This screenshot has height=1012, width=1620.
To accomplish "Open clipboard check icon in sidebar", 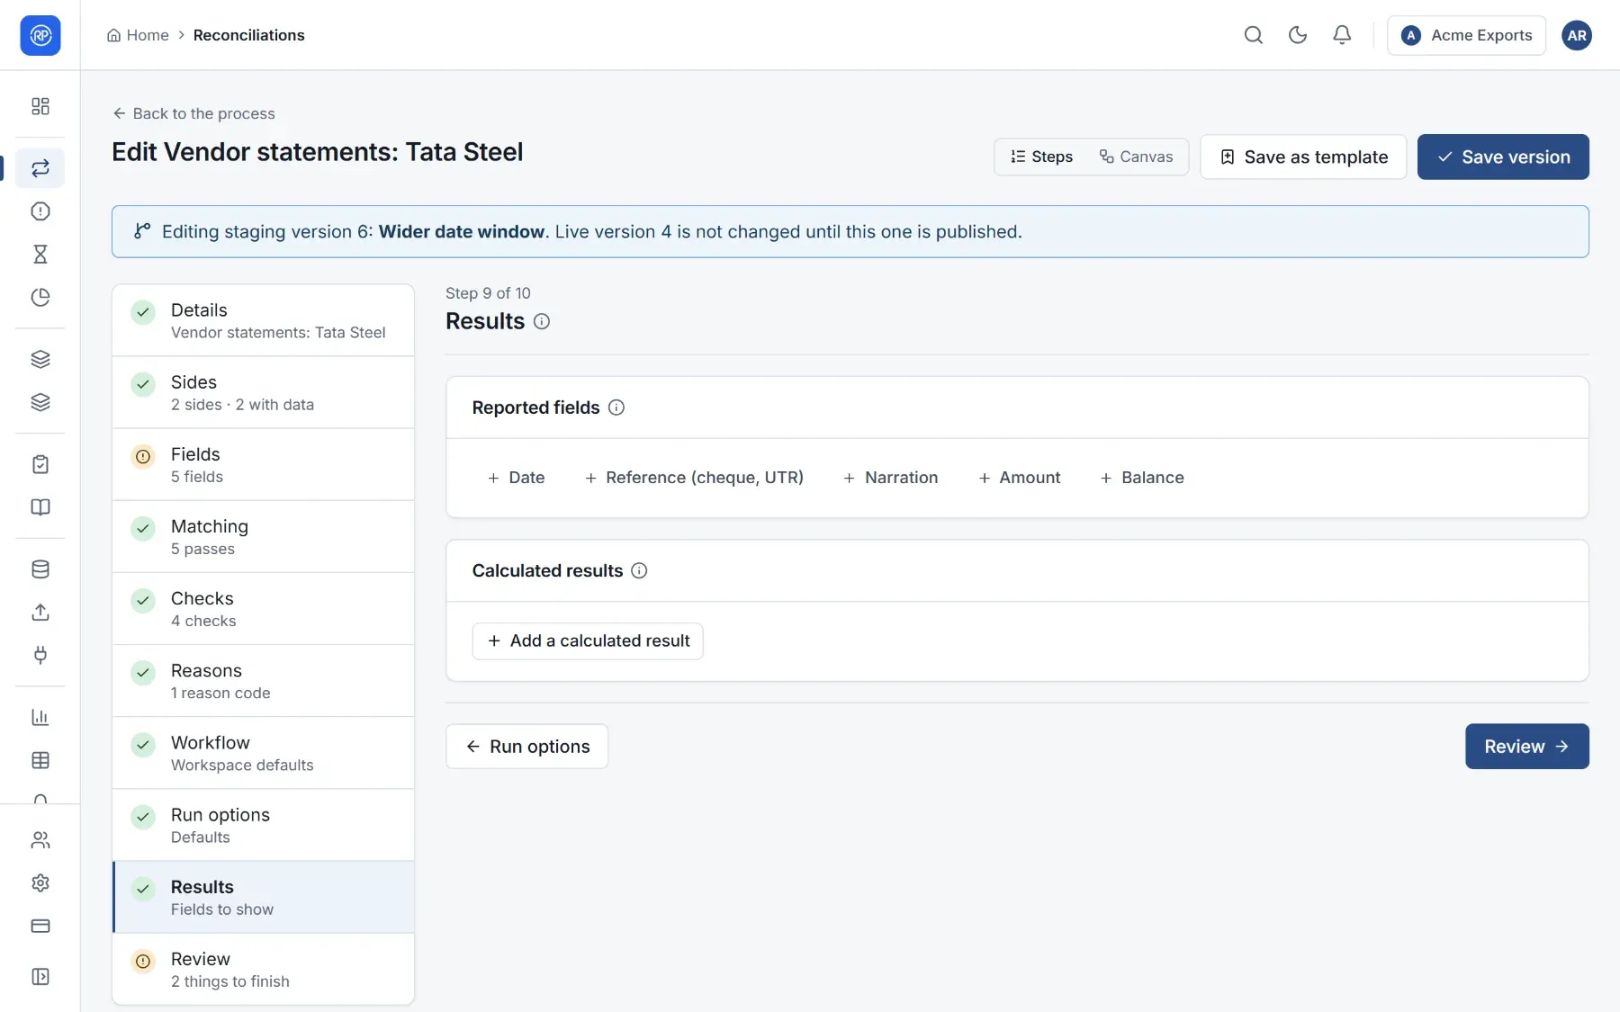I will [x=40, y=464].
